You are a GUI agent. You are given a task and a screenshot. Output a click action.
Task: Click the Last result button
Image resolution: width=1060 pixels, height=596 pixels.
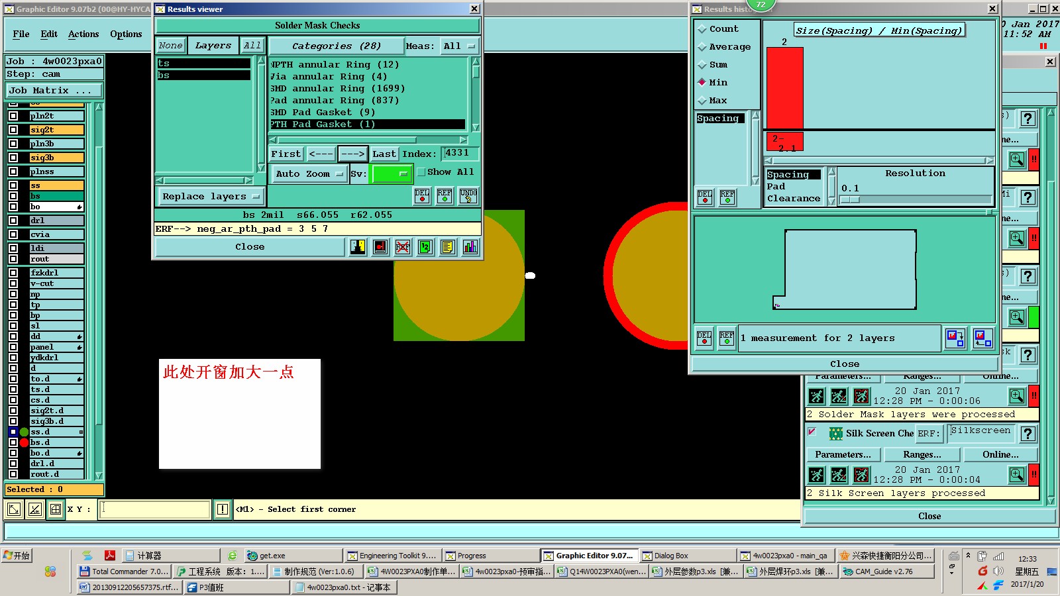[x=384, y=154]
